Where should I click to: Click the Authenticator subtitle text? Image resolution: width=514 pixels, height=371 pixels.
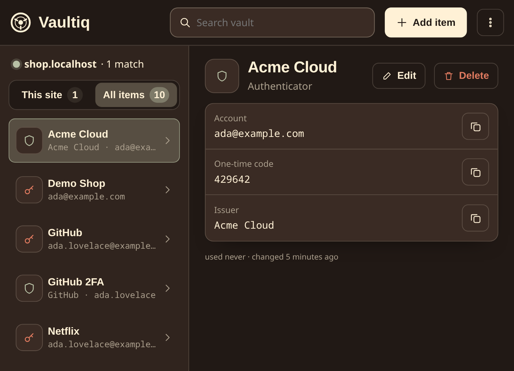coord(280,86)
